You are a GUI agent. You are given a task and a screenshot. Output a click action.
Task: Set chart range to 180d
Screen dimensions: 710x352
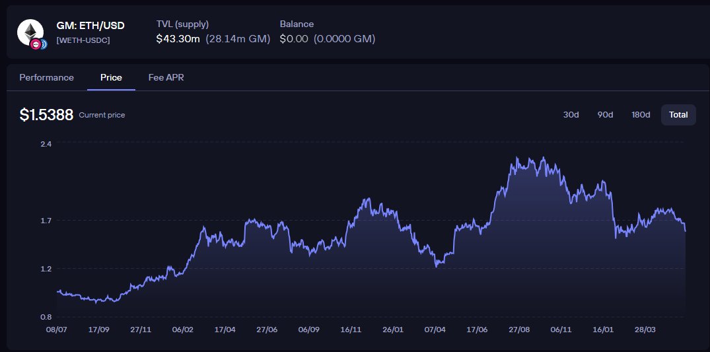point(641,115)
